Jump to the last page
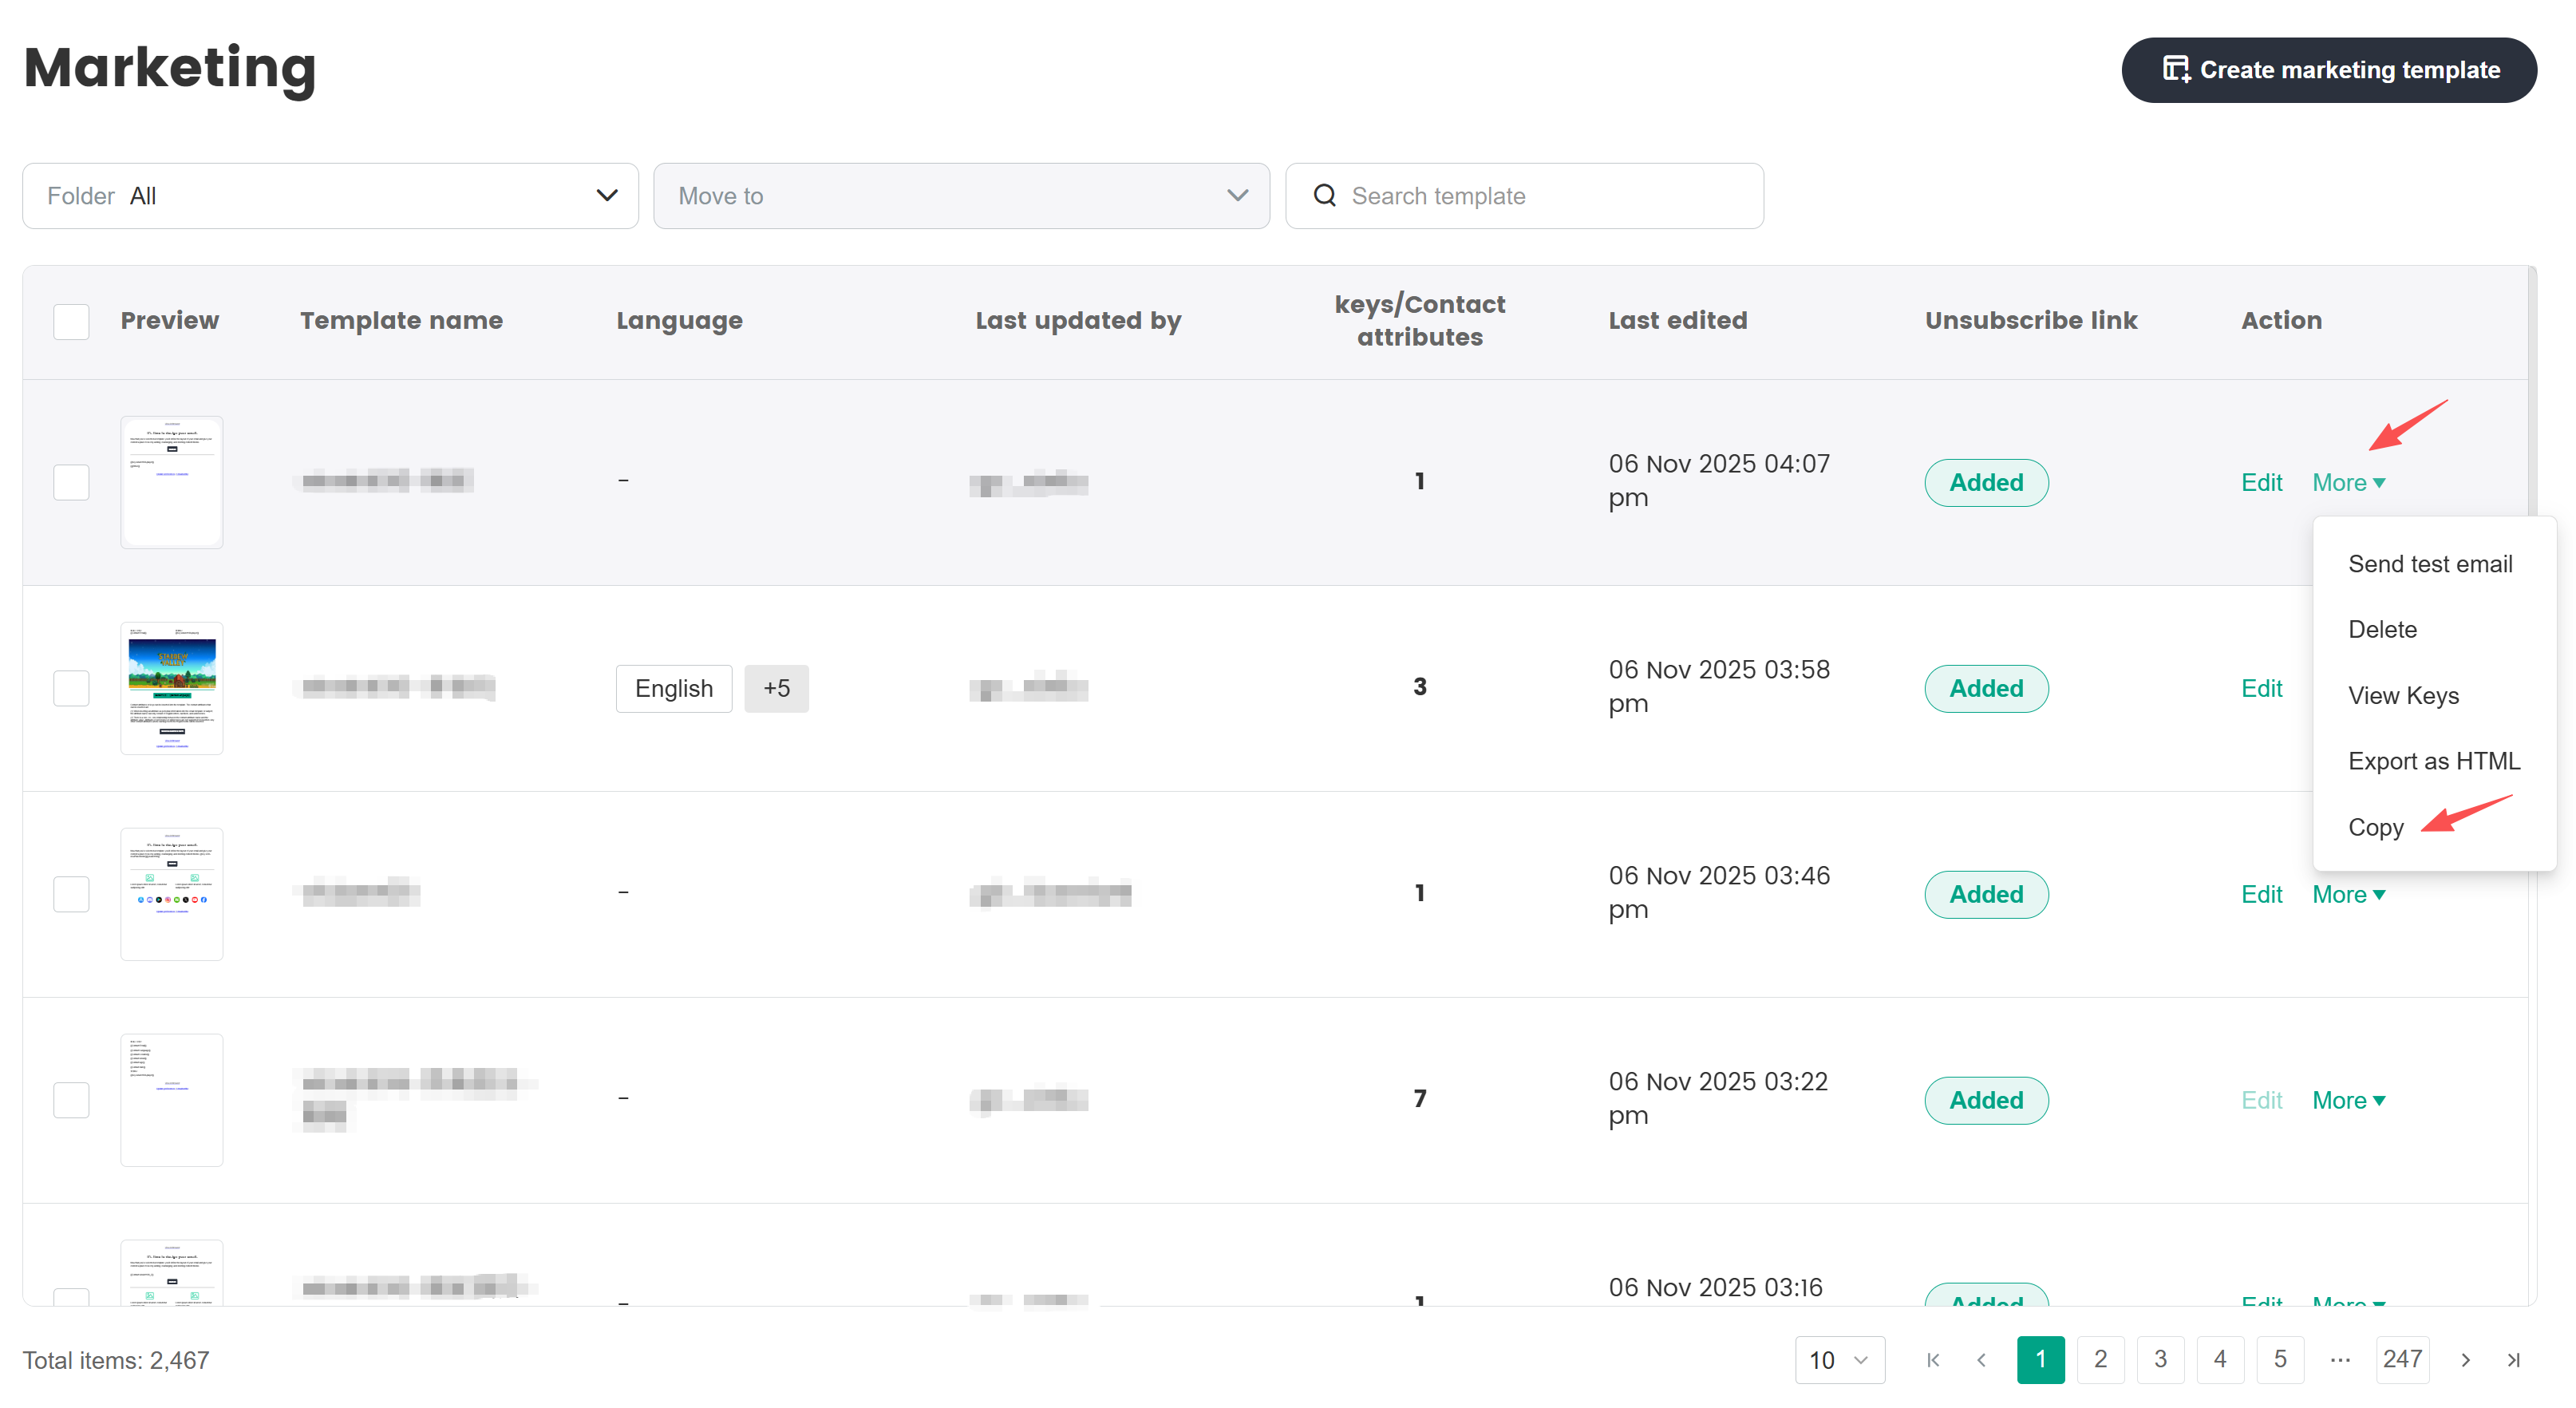Screen dimensions: 2576x1408 point(2513,1359)
